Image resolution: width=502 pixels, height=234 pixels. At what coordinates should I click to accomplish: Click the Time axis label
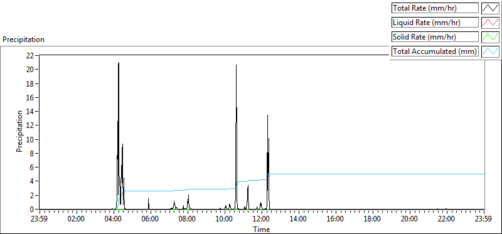(262, 230)
